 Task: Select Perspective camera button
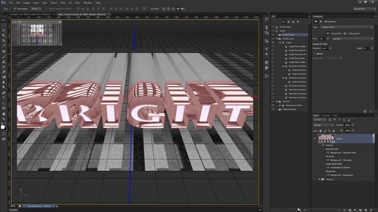point(328,34)
